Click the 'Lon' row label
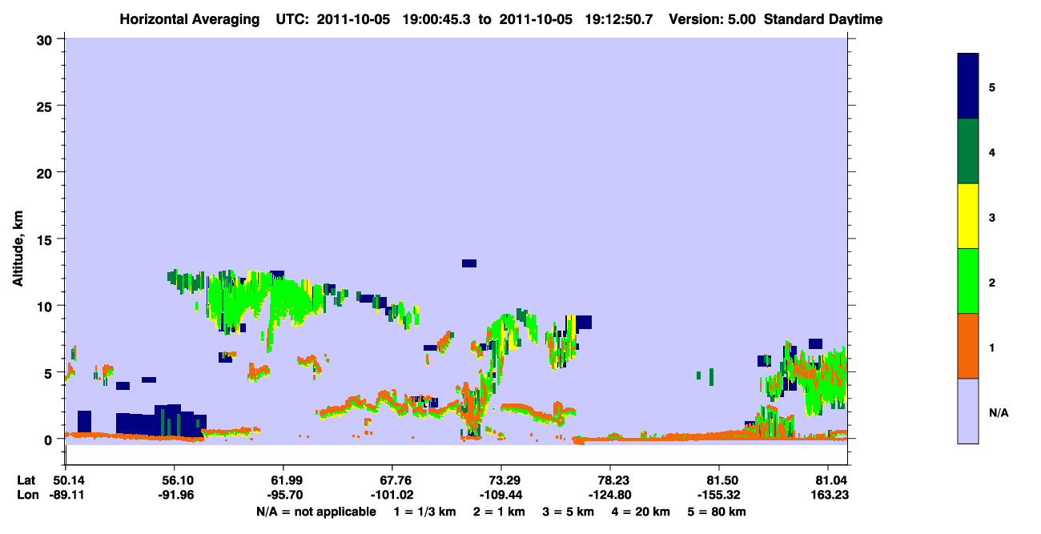Screen dimensions: 1041x534 click(26, 495)
